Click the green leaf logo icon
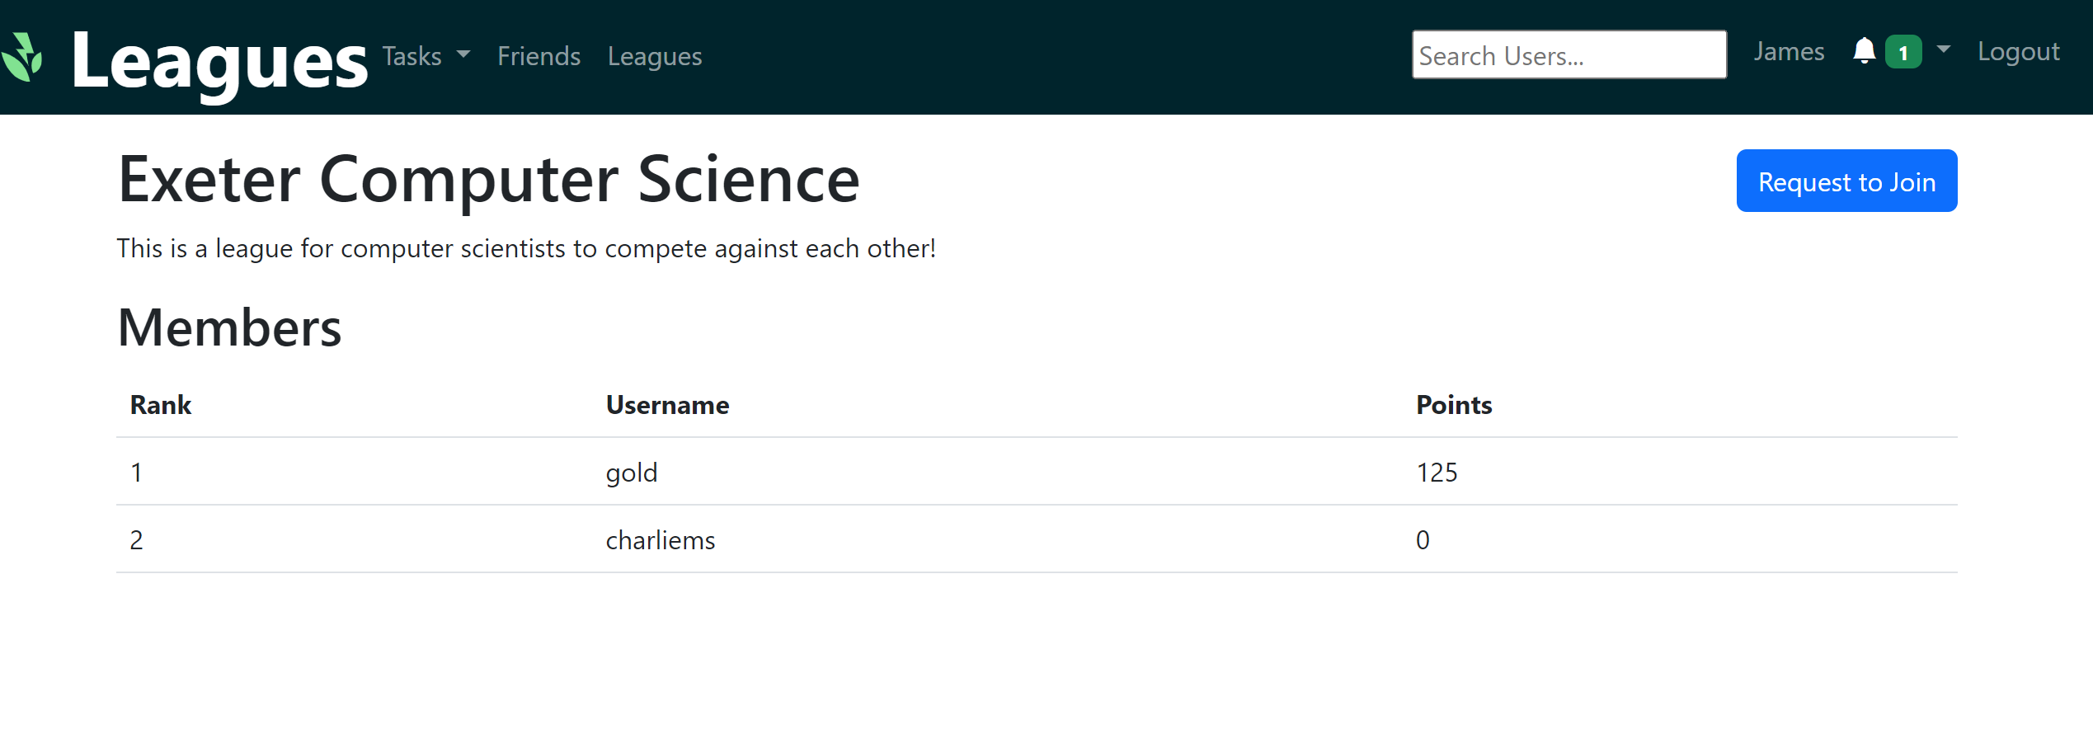2093x734 pixels. tap(22, 57)
